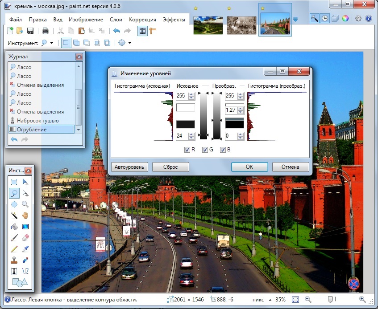Select the Clone Stamp tool

pos(14,260)
